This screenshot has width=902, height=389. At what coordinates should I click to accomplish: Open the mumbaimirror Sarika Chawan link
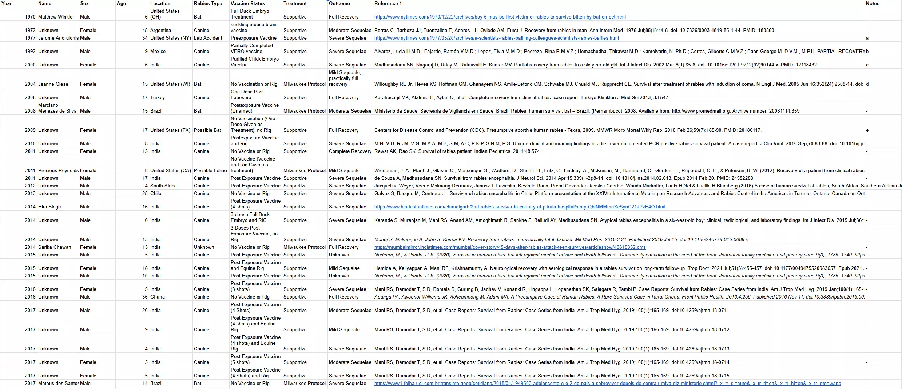pos(510,247)
